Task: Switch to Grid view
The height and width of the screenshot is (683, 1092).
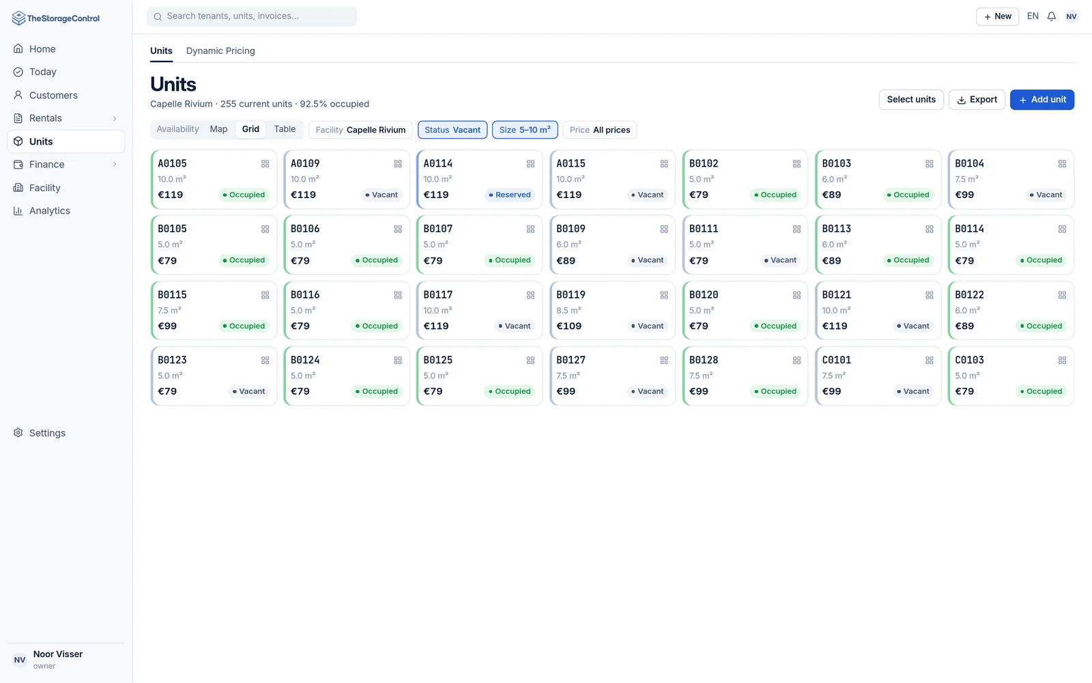Action: click(250, 129)
